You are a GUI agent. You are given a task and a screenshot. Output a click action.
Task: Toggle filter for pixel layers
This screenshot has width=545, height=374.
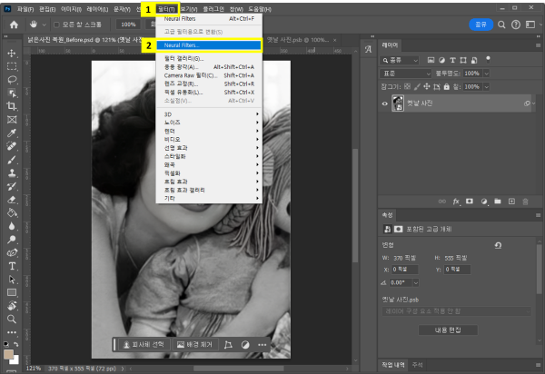[x=431, y=60]
